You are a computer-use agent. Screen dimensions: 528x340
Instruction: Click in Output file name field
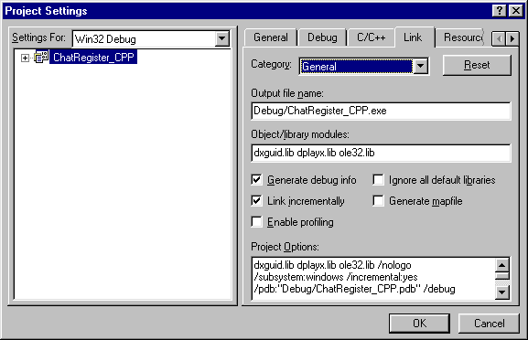click(381, 111)
